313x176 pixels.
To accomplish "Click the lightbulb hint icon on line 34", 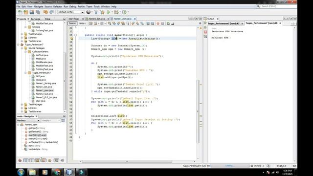I will (71, 39).
